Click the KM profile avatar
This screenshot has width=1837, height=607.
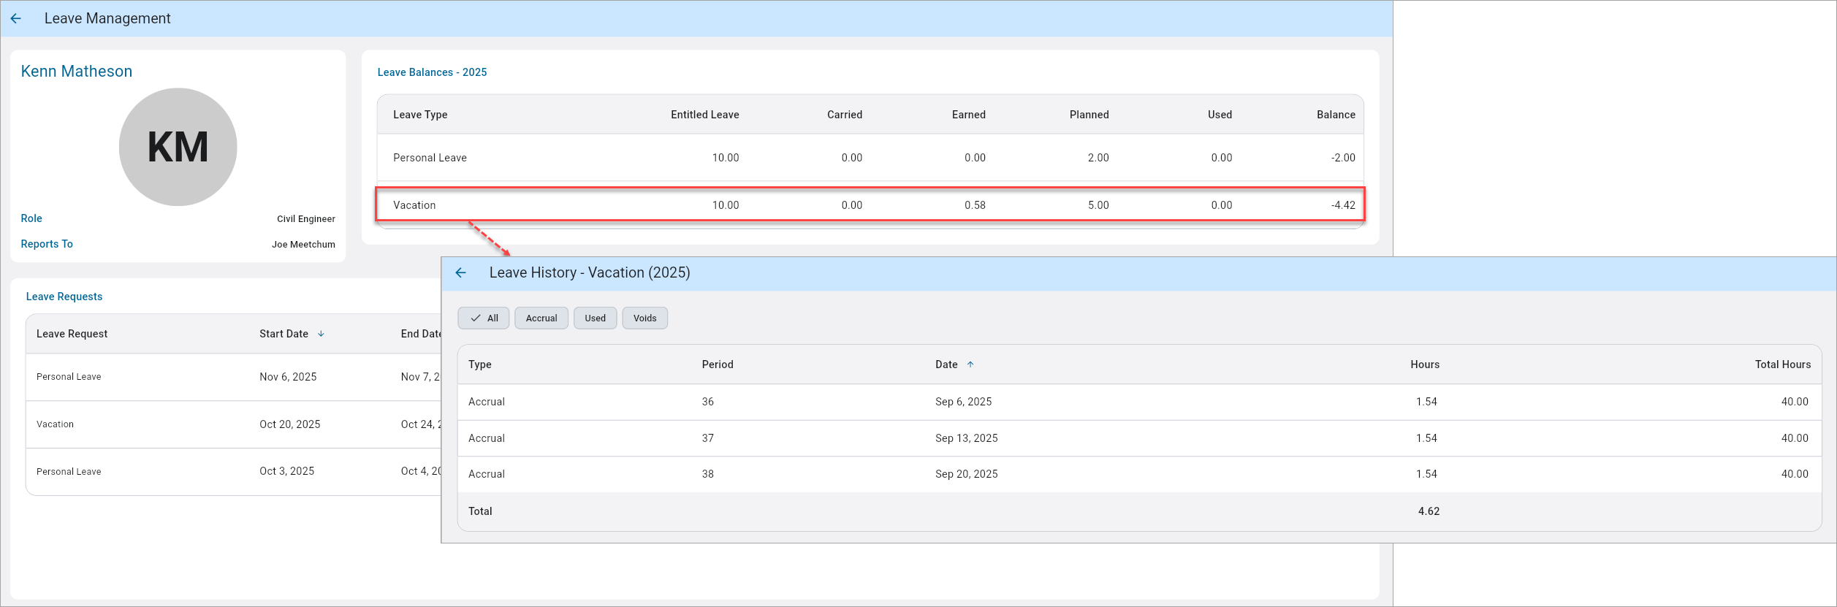coord(178,147)
